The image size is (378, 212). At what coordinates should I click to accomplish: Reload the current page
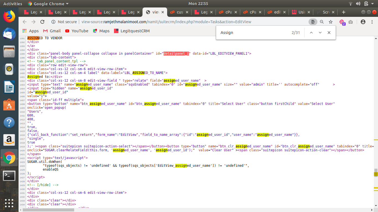coord(42,22)
